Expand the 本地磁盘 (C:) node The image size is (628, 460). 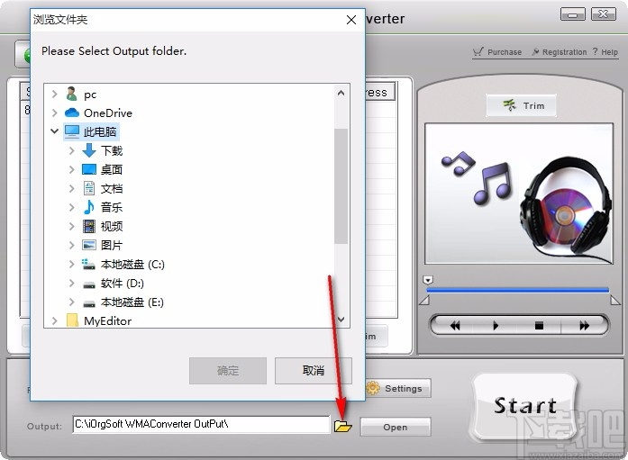tap(72, 264)
